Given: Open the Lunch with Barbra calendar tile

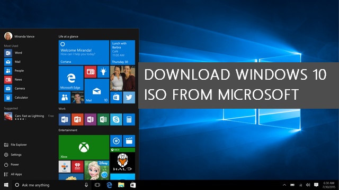Looking at the screenshot, I should click(x=122, y=52).
